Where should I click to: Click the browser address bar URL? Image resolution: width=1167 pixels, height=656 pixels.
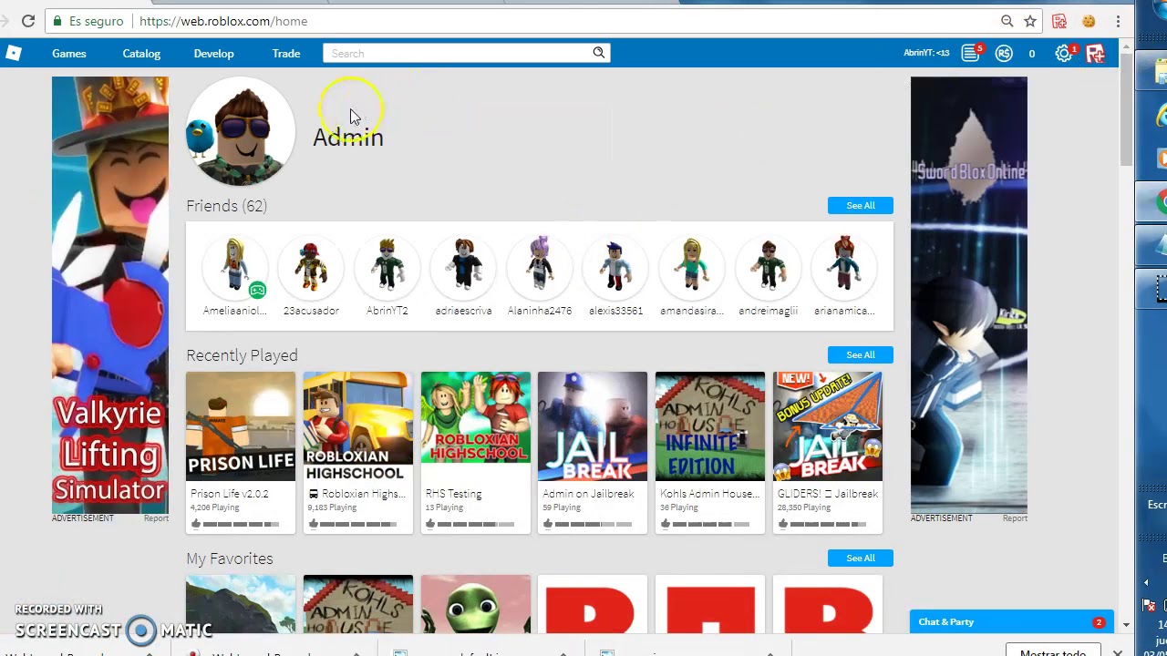coord(223,21)
